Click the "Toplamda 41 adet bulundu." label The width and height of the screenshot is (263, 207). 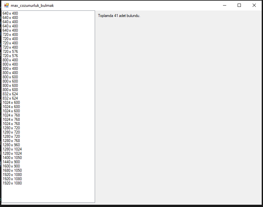[119, 16]
